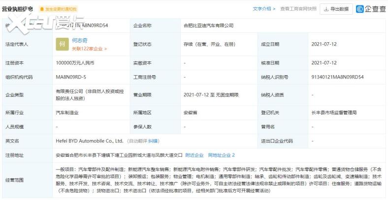Select region value 安徽省

click(x=191, y=113)
